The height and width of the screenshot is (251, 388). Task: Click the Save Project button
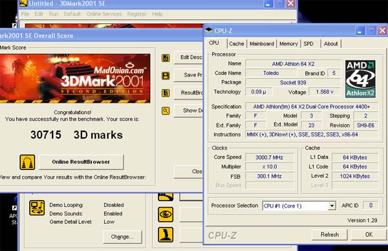coord(189,75)
